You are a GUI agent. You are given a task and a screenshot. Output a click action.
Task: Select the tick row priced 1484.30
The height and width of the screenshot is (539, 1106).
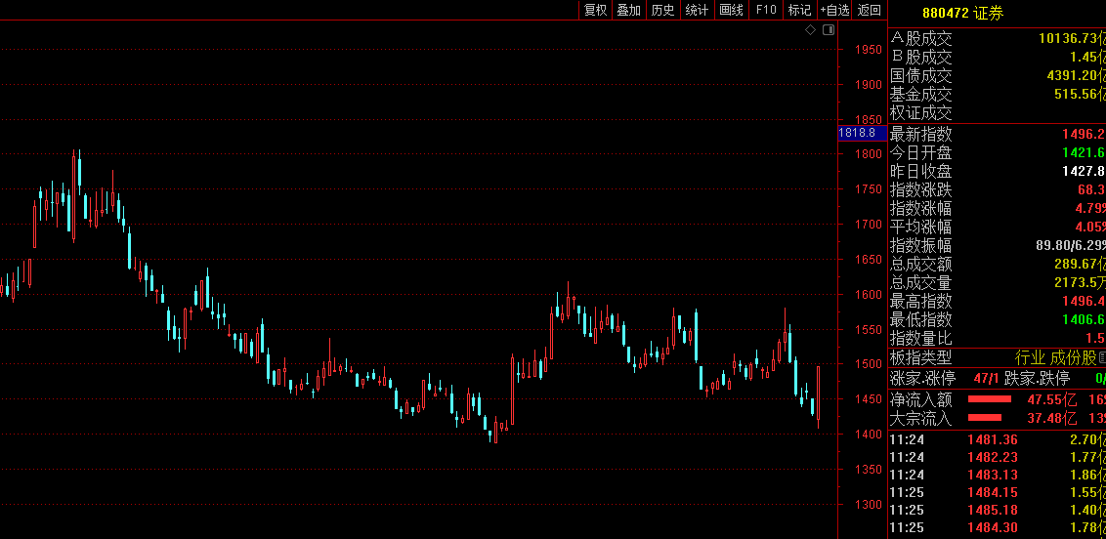[x=998, y=527]
